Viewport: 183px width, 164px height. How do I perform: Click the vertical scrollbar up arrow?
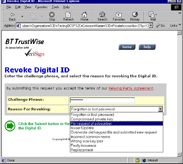(x=179, y=33)
